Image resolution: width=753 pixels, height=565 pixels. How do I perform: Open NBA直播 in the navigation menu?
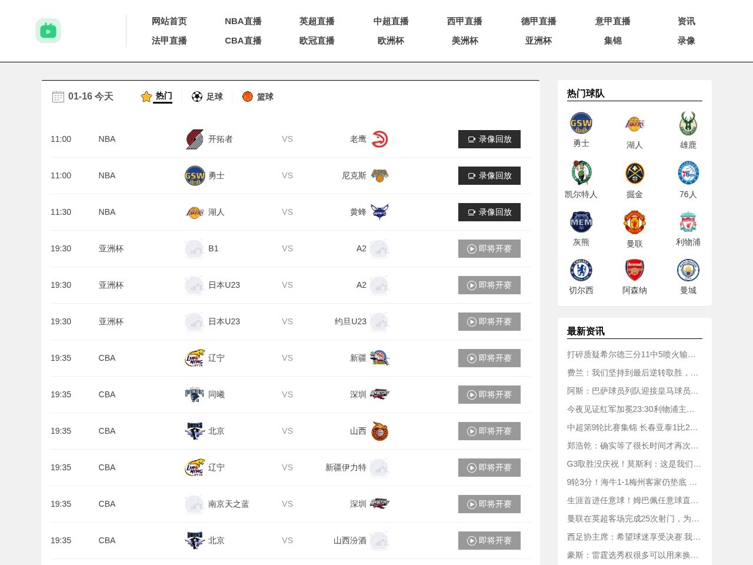point(243,21)
